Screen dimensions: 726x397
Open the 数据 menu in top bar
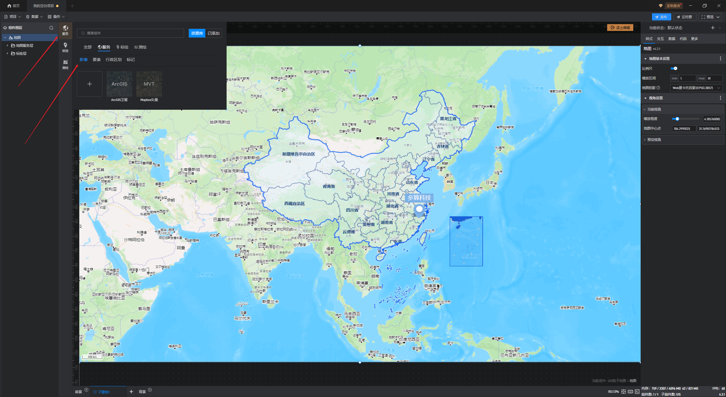[34, 17]
